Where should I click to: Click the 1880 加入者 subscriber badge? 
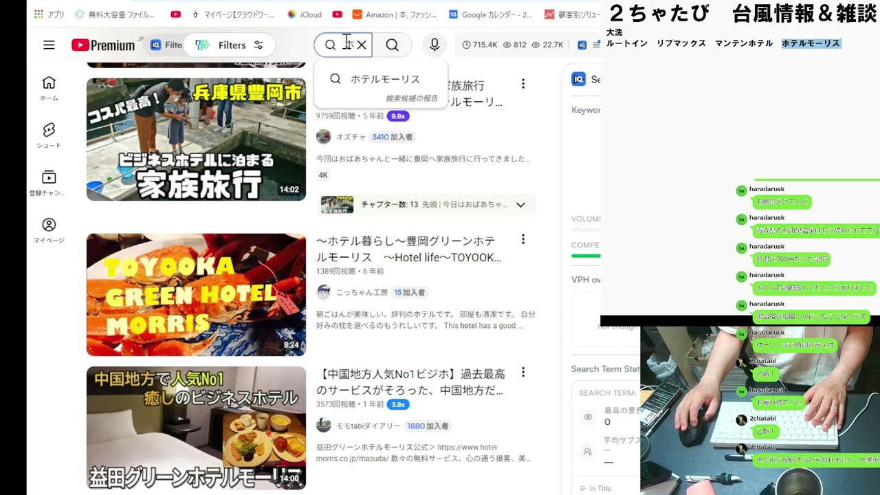428,426
